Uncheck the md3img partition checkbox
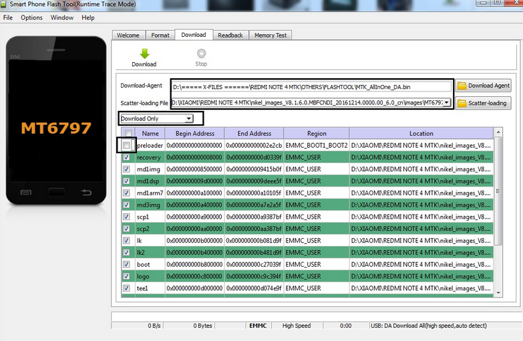The height and width of the screenshot is (341, 523). pos(126,205)
